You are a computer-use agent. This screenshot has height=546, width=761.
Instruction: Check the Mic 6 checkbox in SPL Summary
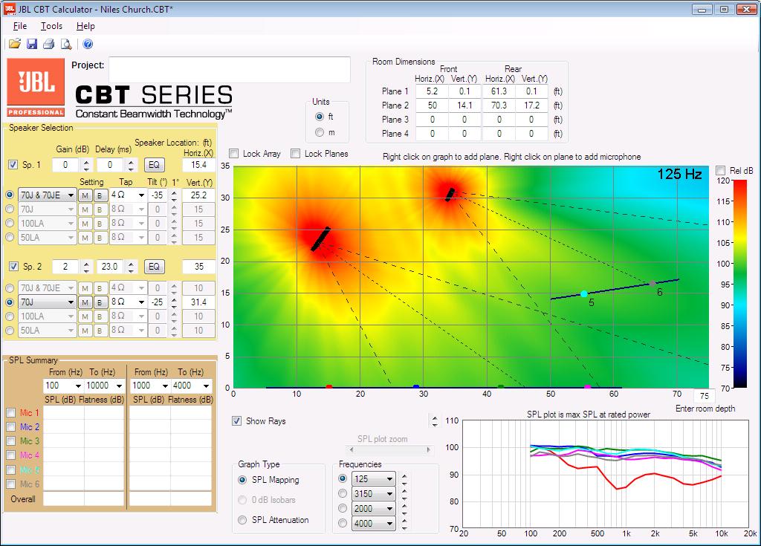click(11, 484)
